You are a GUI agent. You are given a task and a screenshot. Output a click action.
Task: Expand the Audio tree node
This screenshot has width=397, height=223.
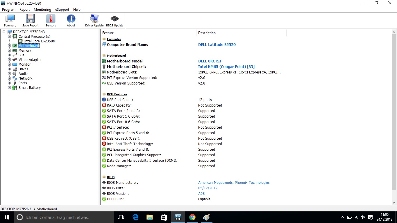point(10,74)
